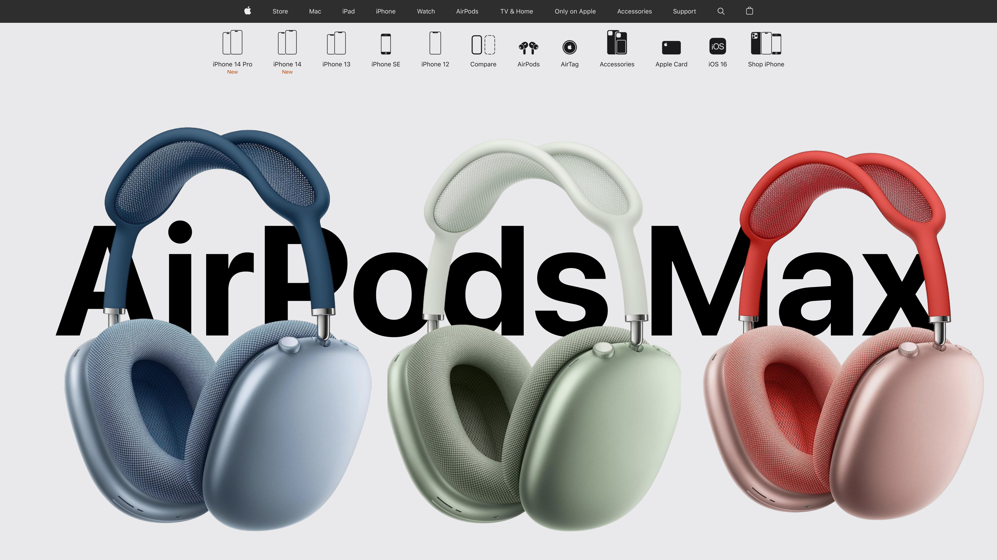Image resolution: width=997 pixels, height=560 pixels.
Task: Open the iPhone Accessories cases icon
Action: point(617,43)
